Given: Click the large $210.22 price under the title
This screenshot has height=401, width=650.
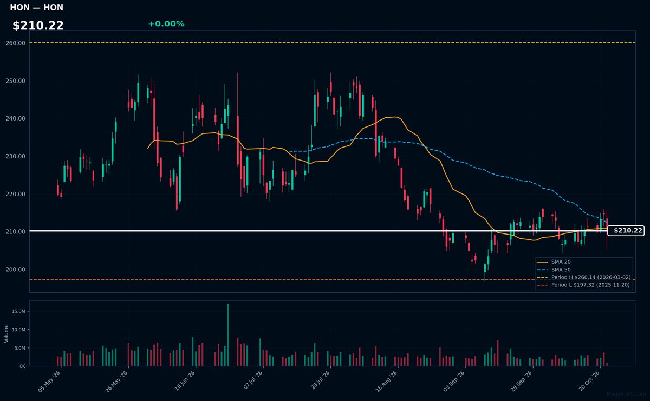Looking at the screenshot, I should pyautogui.click(x=38, y=25).
